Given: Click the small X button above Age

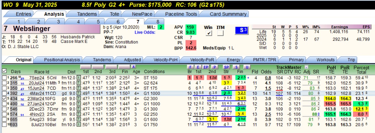Looking at the screenshot, I should click(x=133, y=67).
